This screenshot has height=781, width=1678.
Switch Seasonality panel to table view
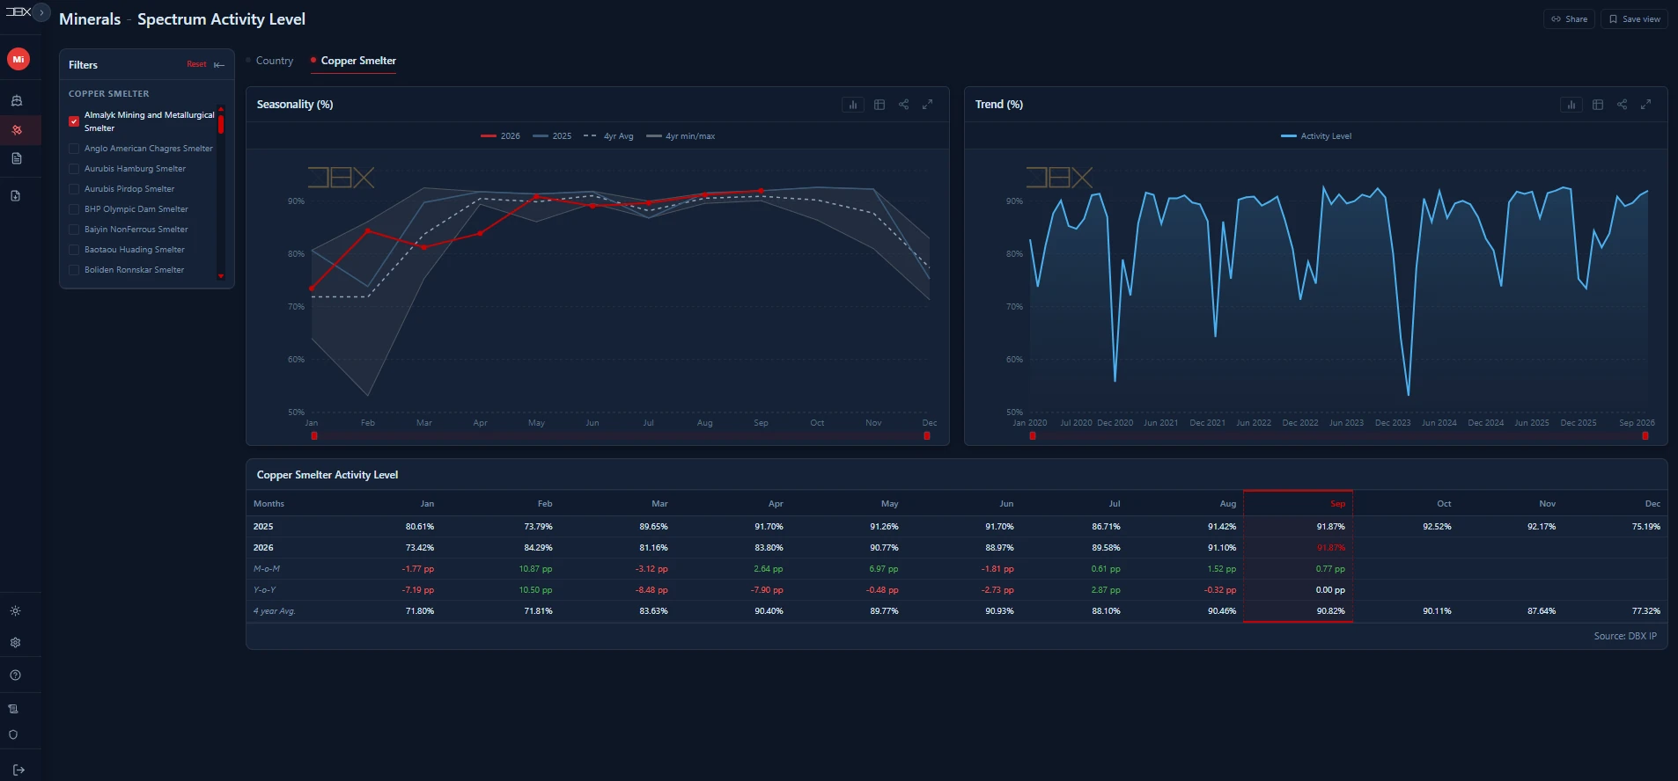[x=879, y=105]
